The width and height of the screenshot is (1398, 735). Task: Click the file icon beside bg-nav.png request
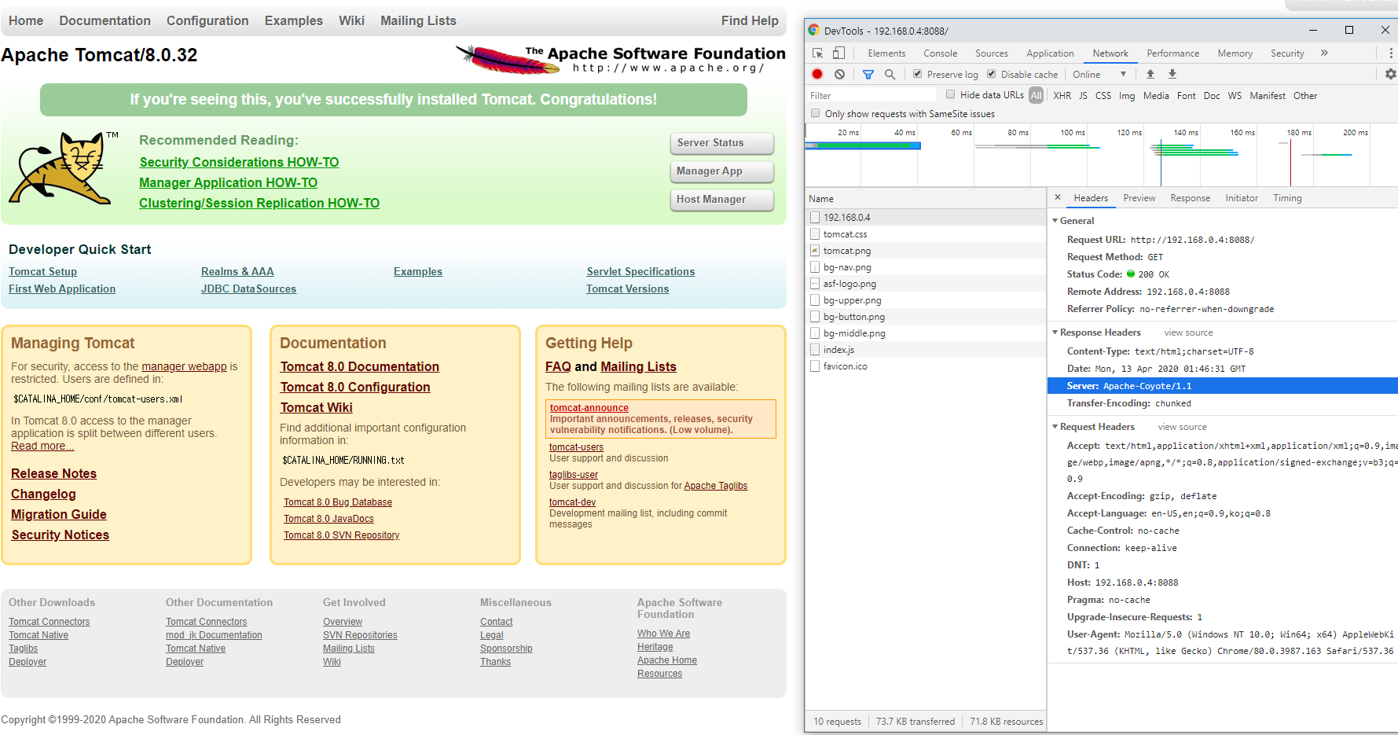pos(815,267)
